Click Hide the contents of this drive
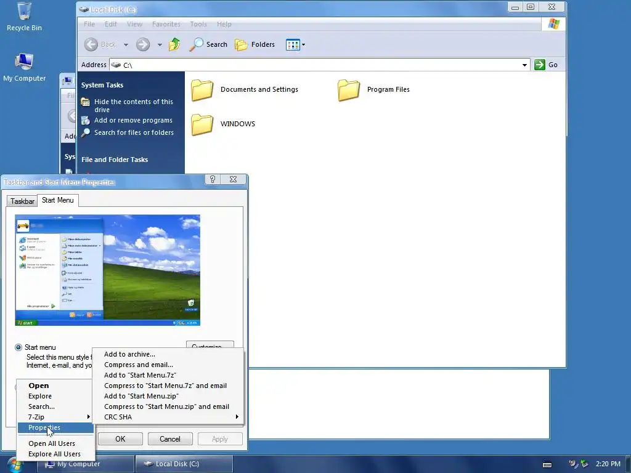 (133, 105)
